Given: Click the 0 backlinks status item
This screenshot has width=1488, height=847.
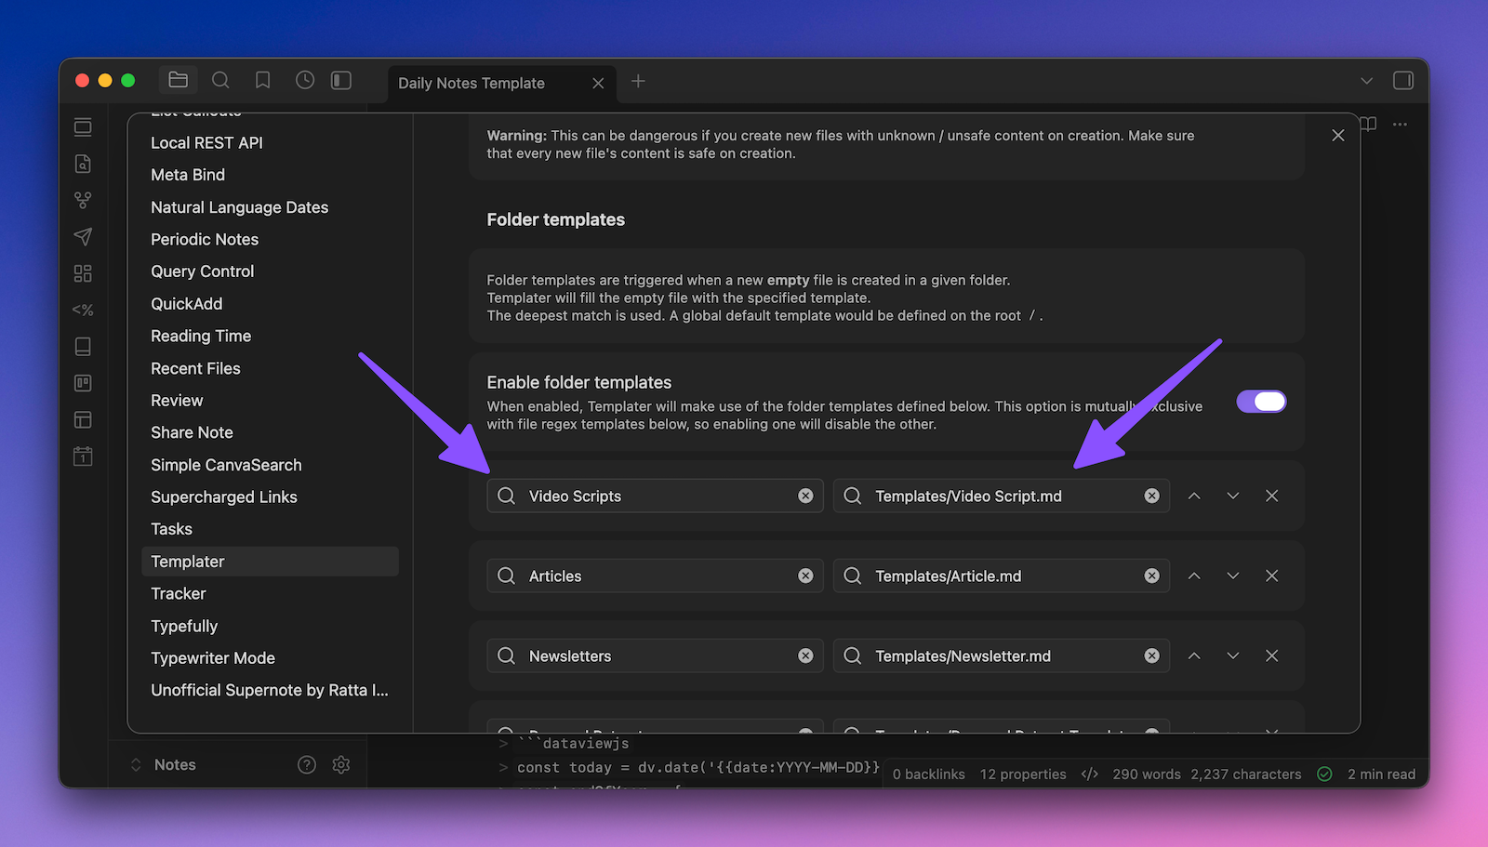Looking at the screenshot, I should (x=928, y=774).
